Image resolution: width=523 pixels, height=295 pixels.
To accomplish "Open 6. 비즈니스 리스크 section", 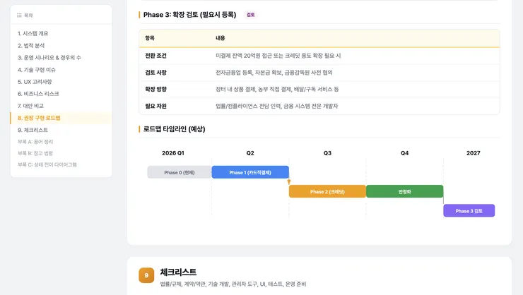I will (38, 94).
